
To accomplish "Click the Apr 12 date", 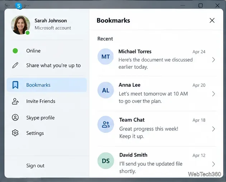I will 199,155.
